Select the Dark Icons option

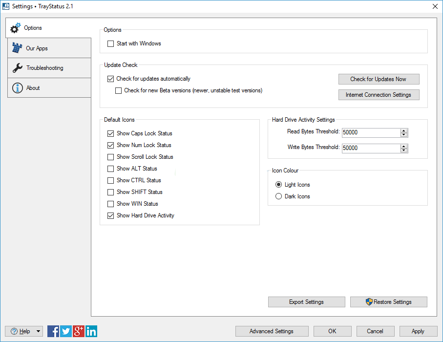click(278, 196)
